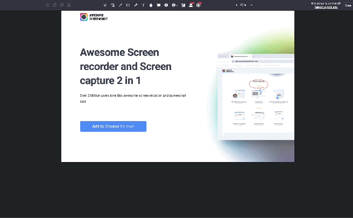Click the browser mockup preview image
The height and width of the screenshot is (218, 353).
click(256, 97)
